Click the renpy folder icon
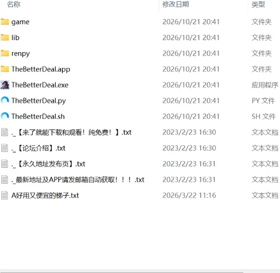280x273 pixels. pos(5,53)
